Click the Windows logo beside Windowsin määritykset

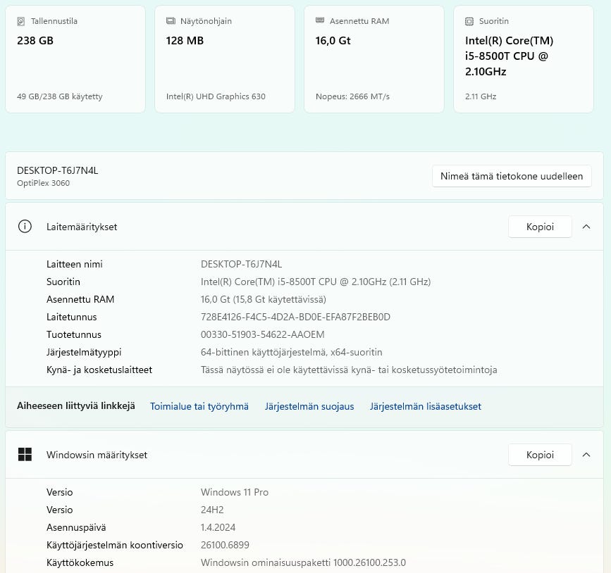(25, 454)
